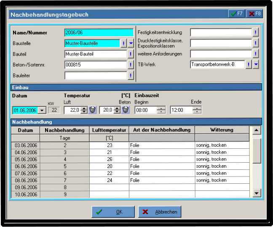Click the Bauleiter input field
Image resolution: width=273 pixels, height=227 pixels.
[96, 76]
